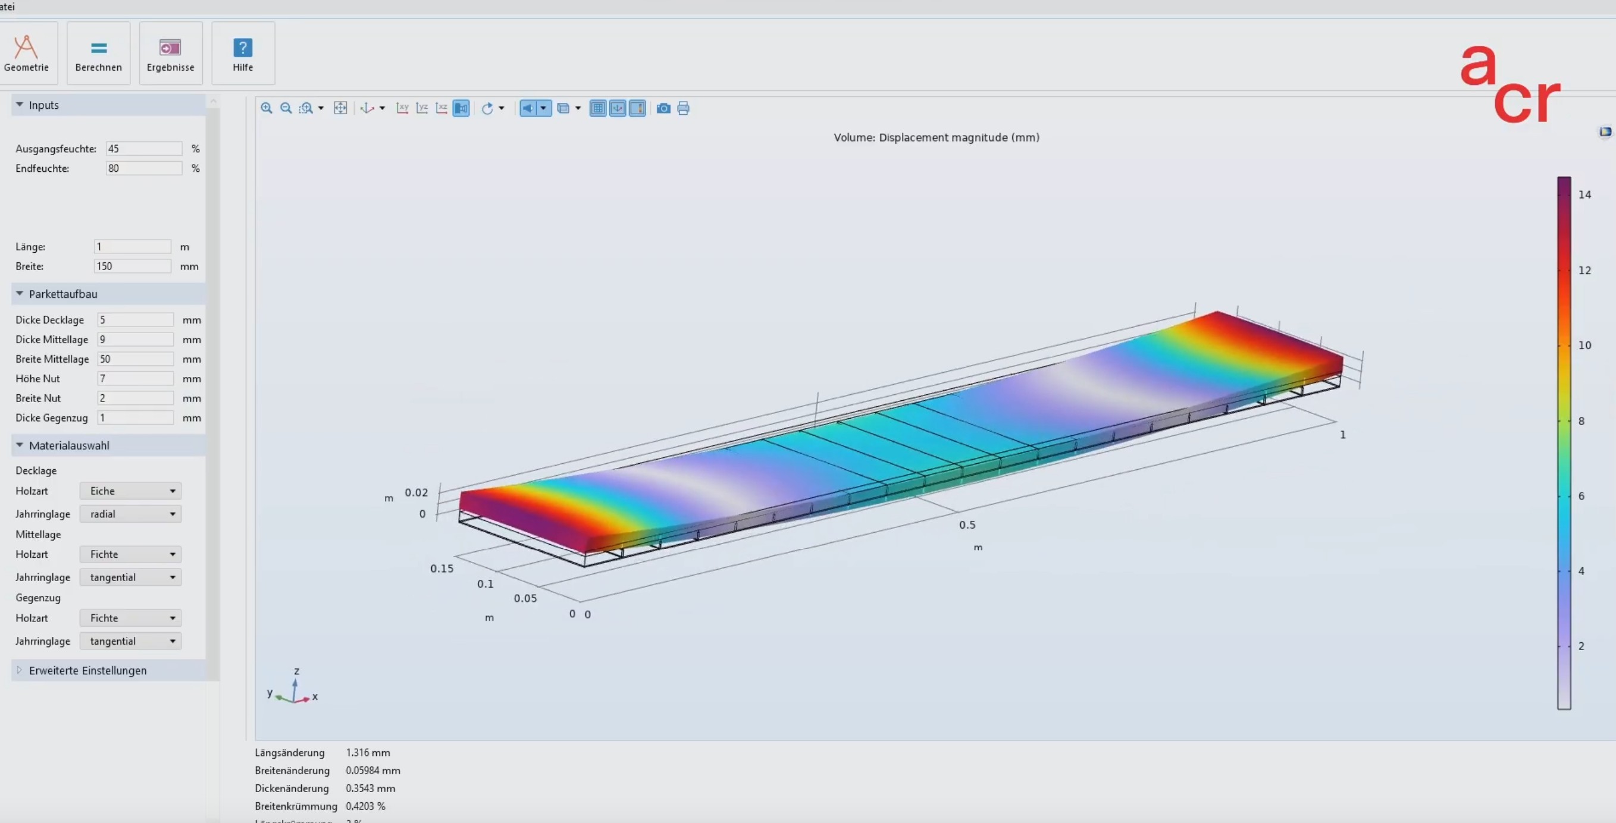
Task: Switch to the YZ view
Action: point(422,108)
